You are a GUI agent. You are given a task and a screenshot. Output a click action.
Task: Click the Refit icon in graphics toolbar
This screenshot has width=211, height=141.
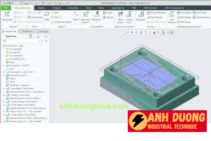tap(128, 32)
